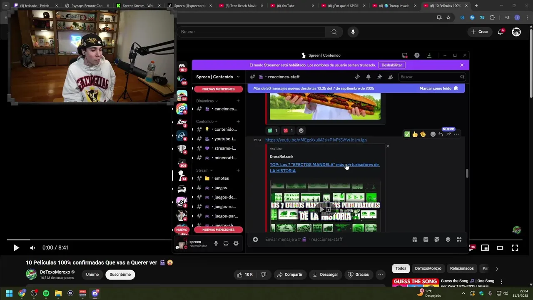Open the youtu.be link in message

click(316, 140)
